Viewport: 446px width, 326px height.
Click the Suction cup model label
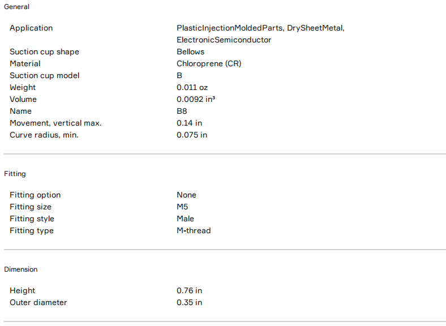coord(45,75)
